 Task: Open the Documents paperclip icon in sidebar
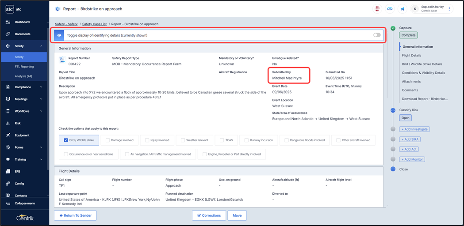point(8,34)
